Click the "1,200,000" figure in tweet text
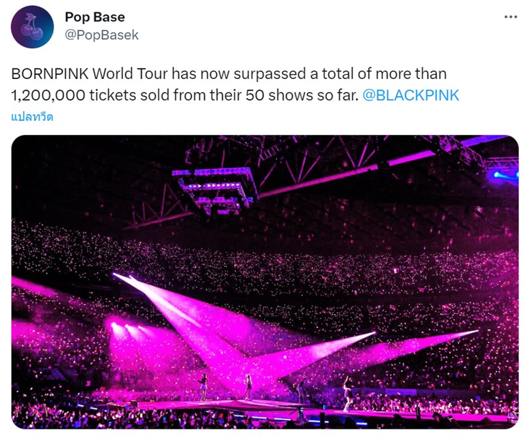 (48, 95)
